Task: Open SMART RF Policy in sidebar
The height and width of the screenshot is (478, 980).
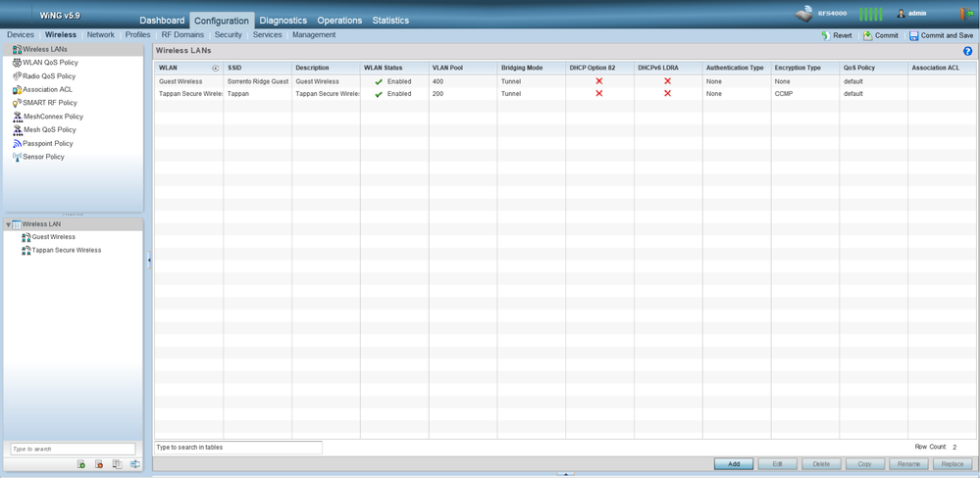Action: 49,103
